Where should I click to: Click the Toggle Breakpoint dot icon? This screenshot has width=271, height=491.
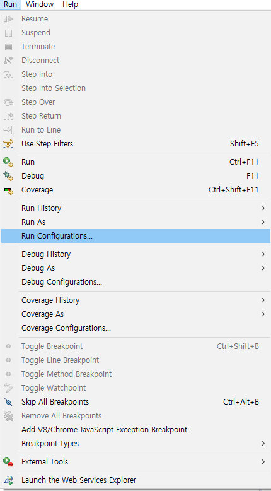[8, 346]
